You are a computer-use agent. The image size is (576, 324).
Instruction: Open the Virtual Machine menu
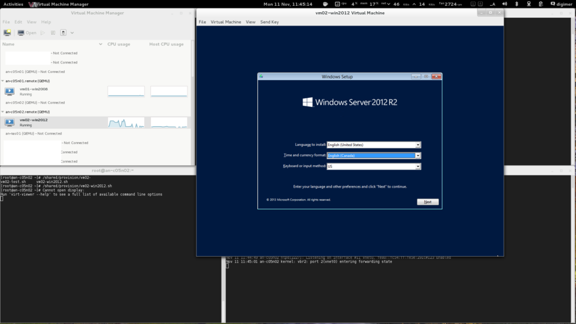[x=226, y=22]
